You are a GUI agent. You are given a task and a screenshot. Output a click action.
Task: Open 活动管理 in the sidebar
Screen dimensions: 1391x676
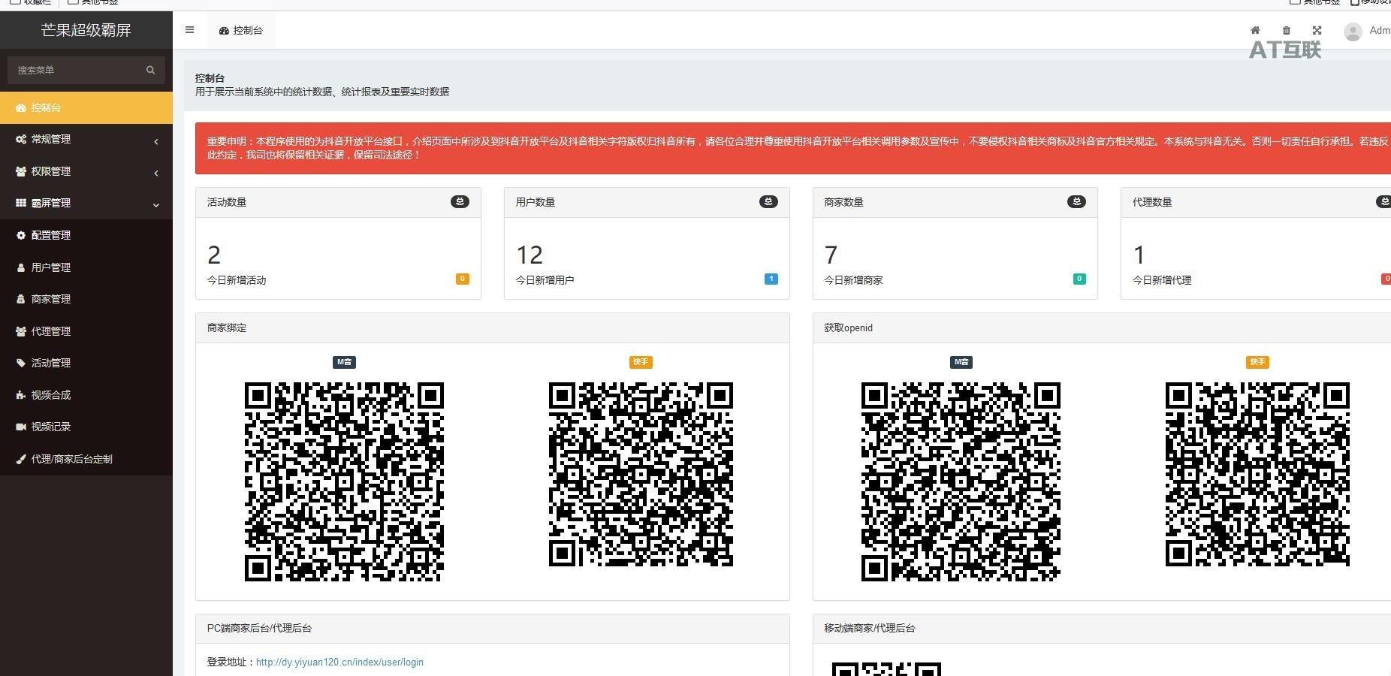(x=86, y=363)
